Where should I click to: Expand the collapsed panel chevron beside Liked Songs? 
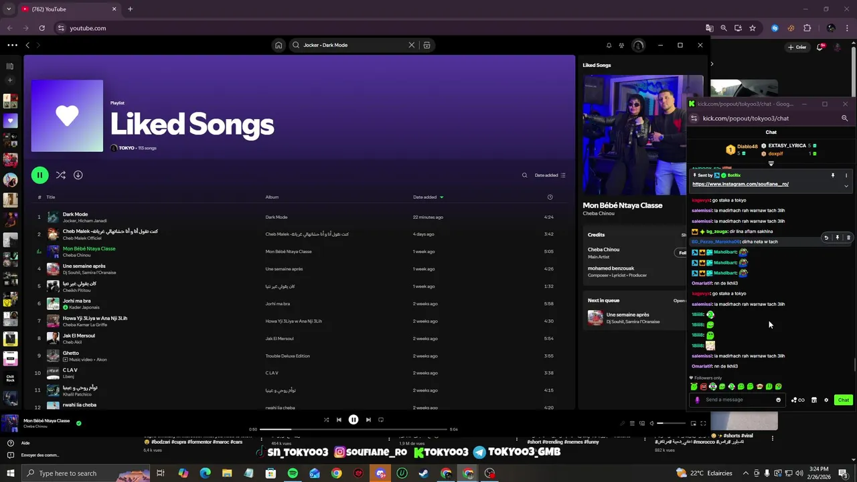pyautogui.click(x=712, y=64)
